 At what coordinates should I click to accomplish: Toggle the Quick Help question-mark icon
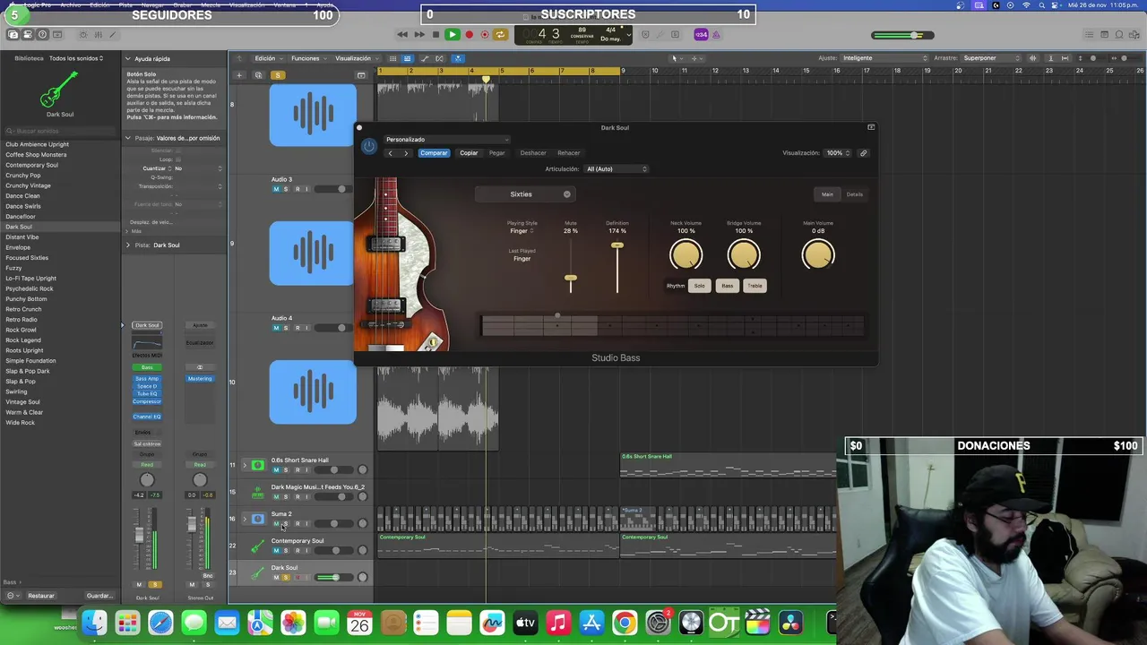click(42, 35)
